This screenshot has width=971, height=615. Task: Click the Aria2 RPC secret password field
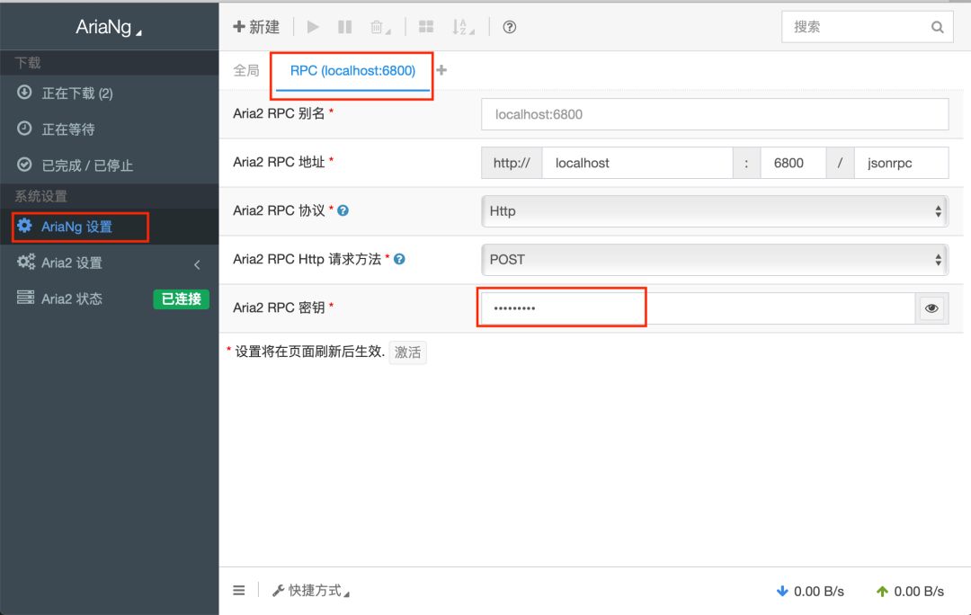click(698, 307)
